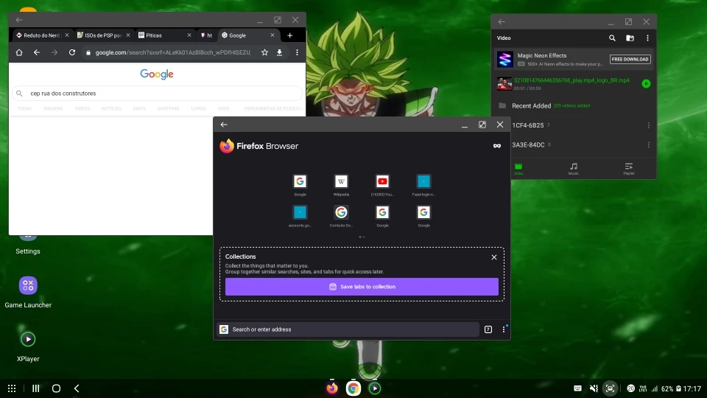The height and width of the screenshot is (398, 707).
Task: Click the Firefox Search or enter address field
Action: point(348,329)
